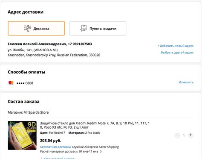Decrease quantity with the minus icon

pyautogui.click(x=177, y=135)
